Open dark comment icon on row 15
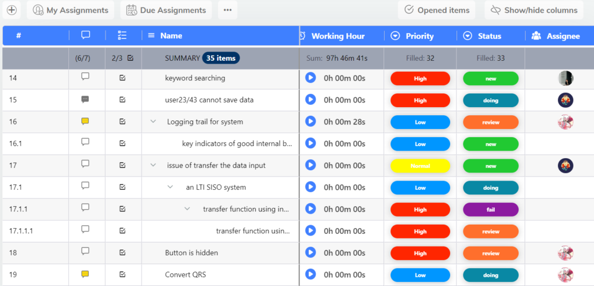Viewport: 594px width, 286px height. pos(85,100)
